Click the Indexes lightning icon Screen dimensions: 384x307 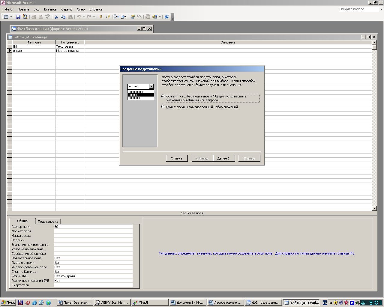click(x=108, y=17)
